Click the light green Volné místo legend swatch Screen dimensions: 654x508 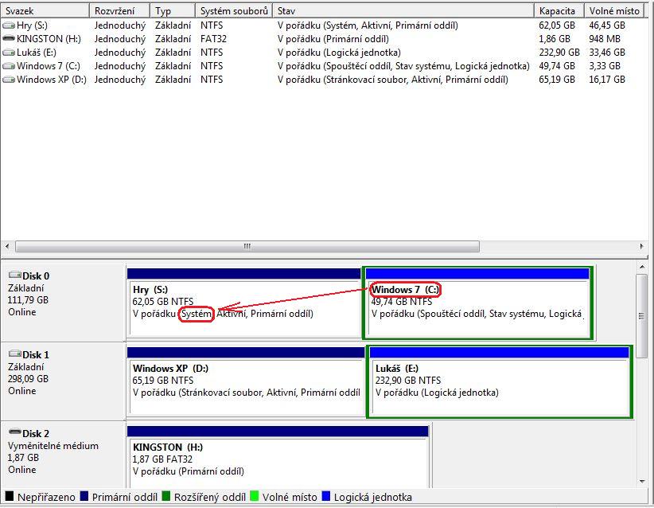(254, 496)
